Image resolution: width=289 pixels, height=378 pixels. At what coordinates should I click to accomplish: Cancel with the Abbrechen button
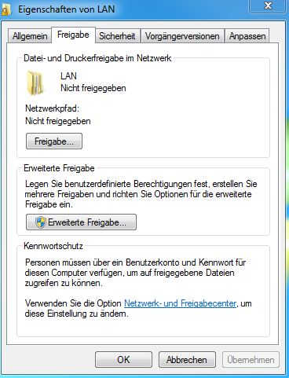(x=187, y=360)
